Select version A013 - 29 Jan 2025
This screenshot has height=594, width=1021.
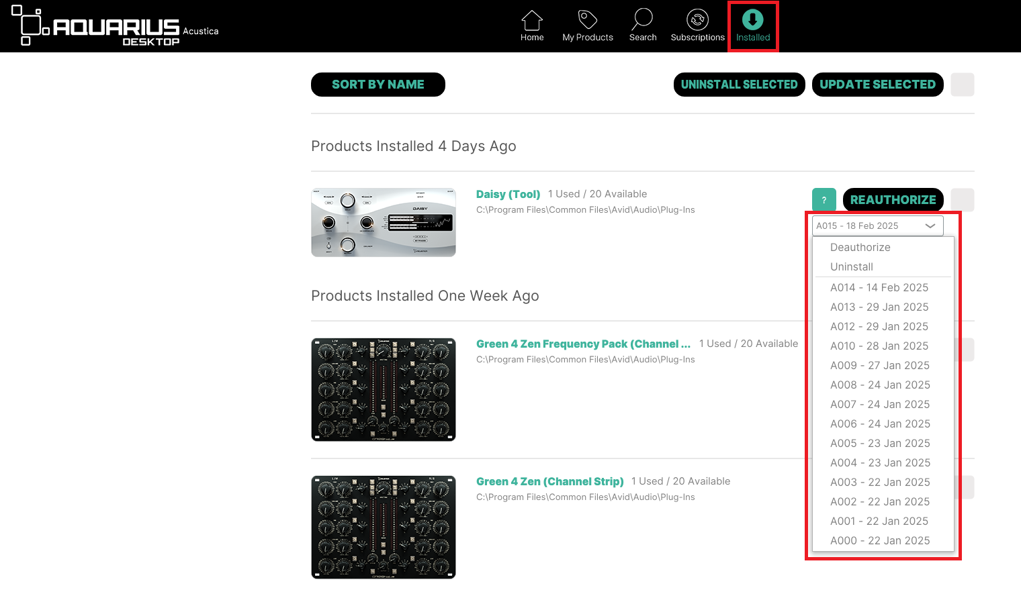(883, 307)
